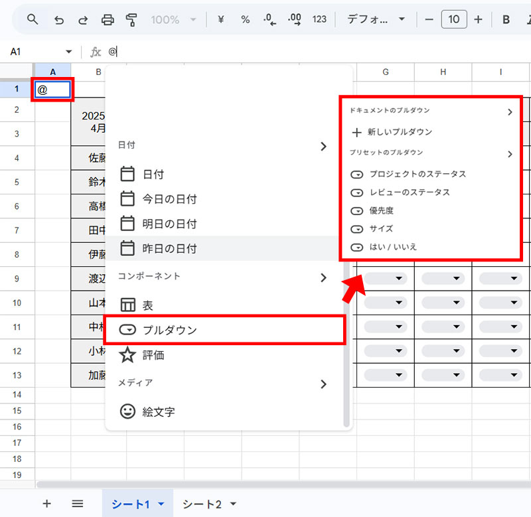Decrease the font size
The height and width of the screenshot is (517, 531).
(429, 20)
